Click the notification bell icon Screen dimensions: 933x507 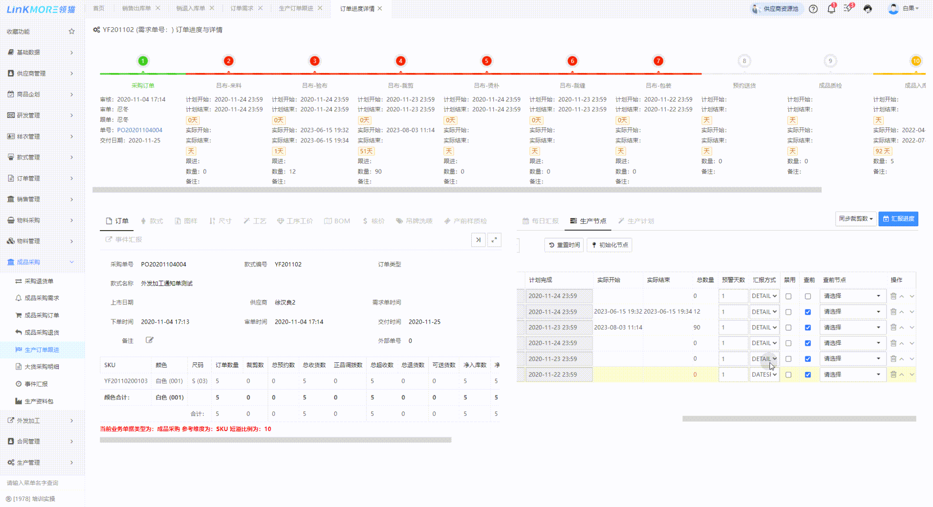pos(831,9)
